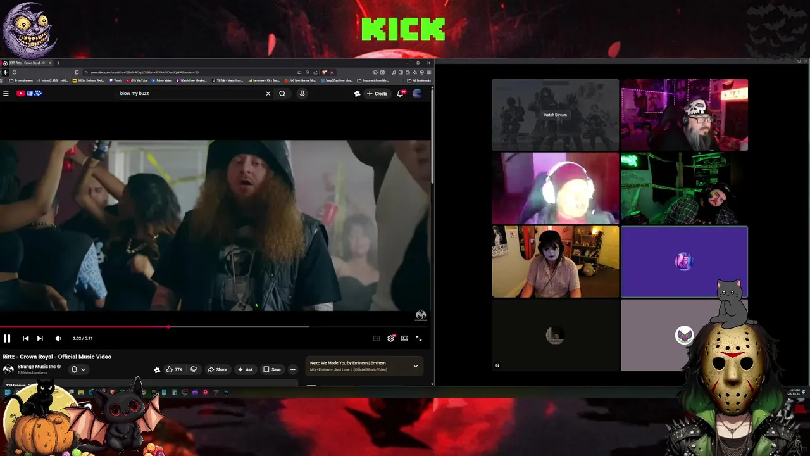Open notification bell dropdown for Strange Music
The width and height of the screenshot is (810, 456).
[x=78, y=369]
